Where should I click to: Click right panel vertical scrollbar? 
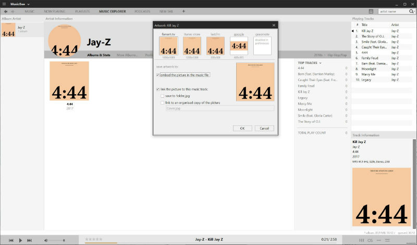414,183
